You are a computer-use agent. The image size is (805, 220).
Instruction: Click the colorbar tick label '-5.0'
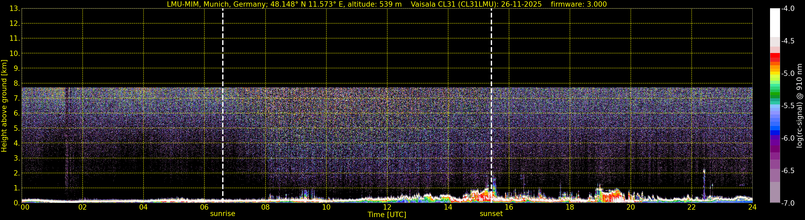[788, 73]
